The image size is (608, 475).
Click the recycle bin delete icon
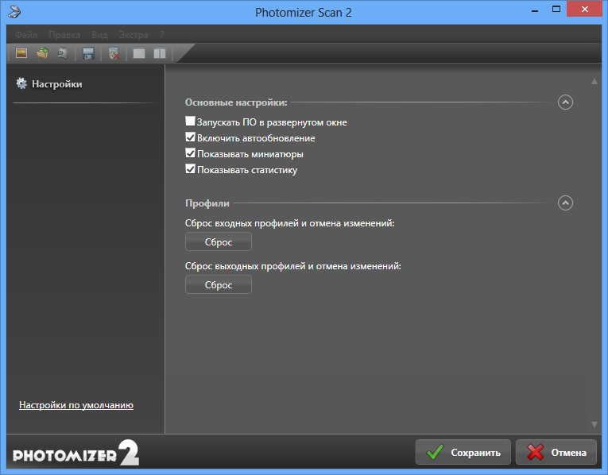click(114, 53)
